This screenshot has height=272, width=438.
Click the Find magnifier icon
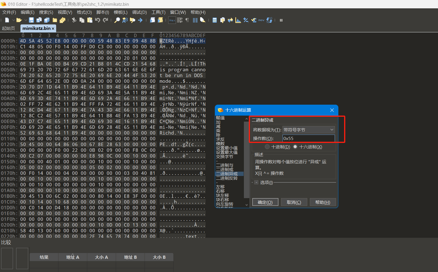[x=117, y=20]
